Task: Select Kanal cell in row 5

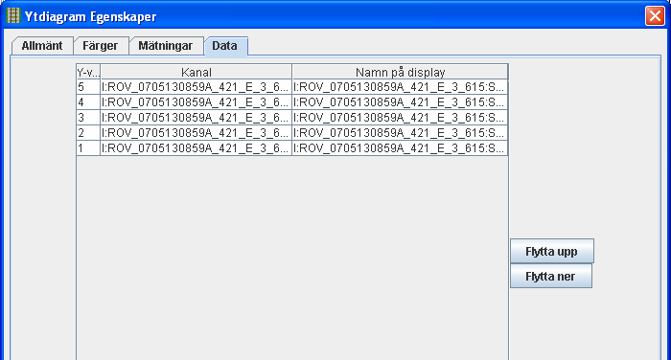Action: click(x=196, y=87)
